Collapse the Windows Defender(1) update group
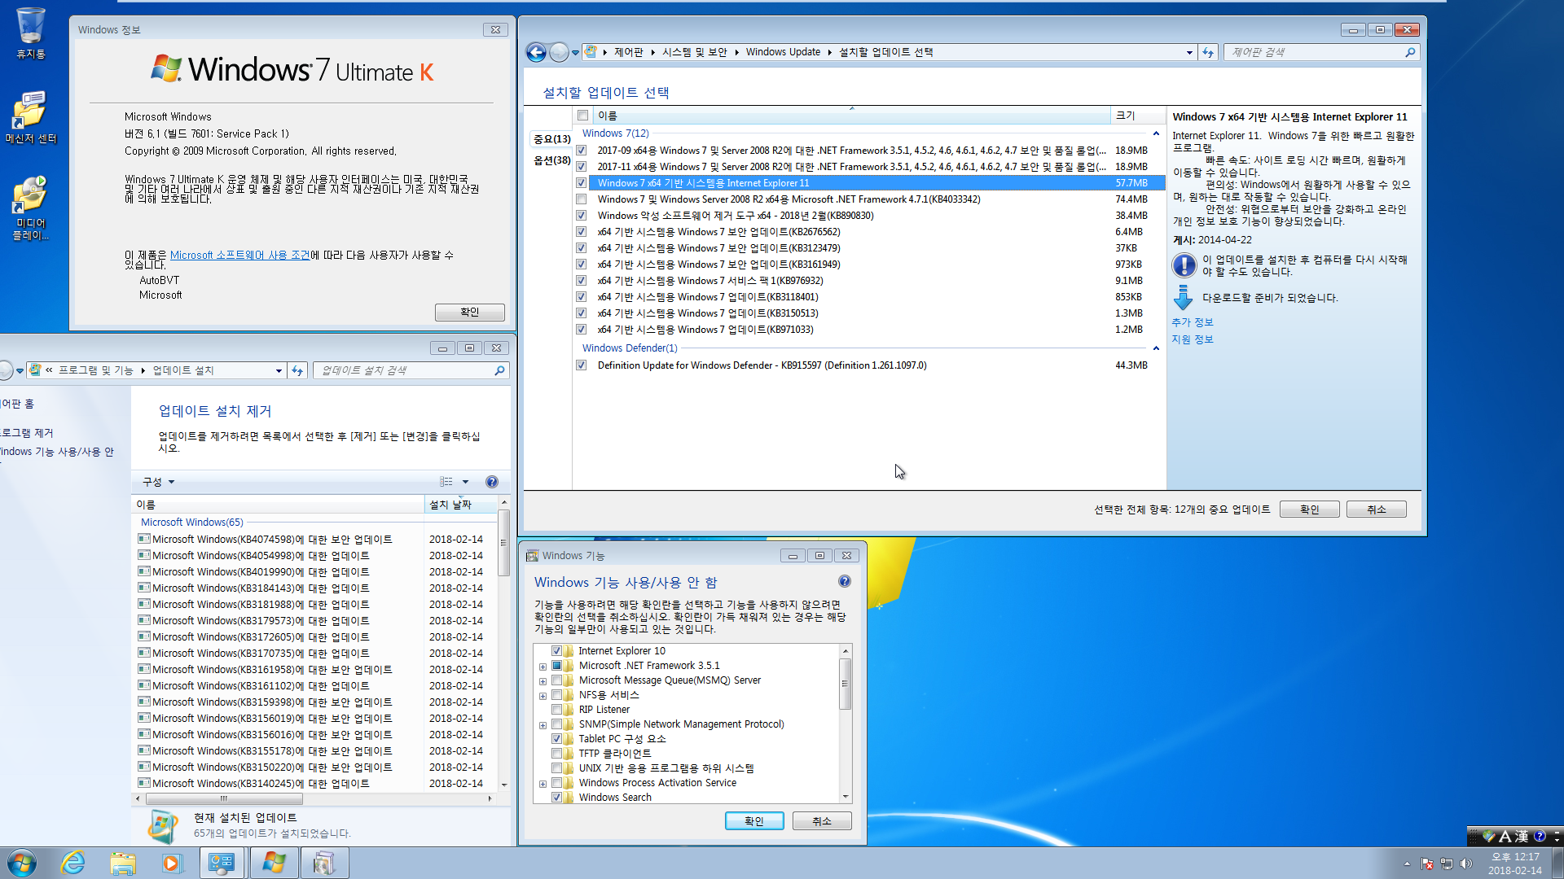1564x879 pixels. (1156, 348)
